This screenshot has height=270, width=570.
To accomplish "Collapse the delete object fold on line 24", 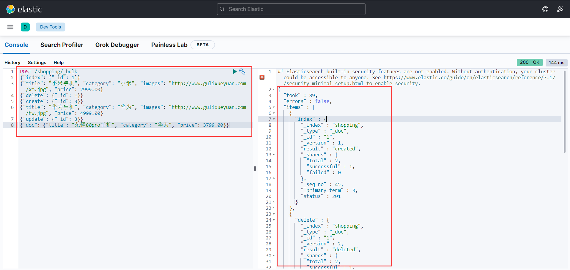I will [274, 220].
